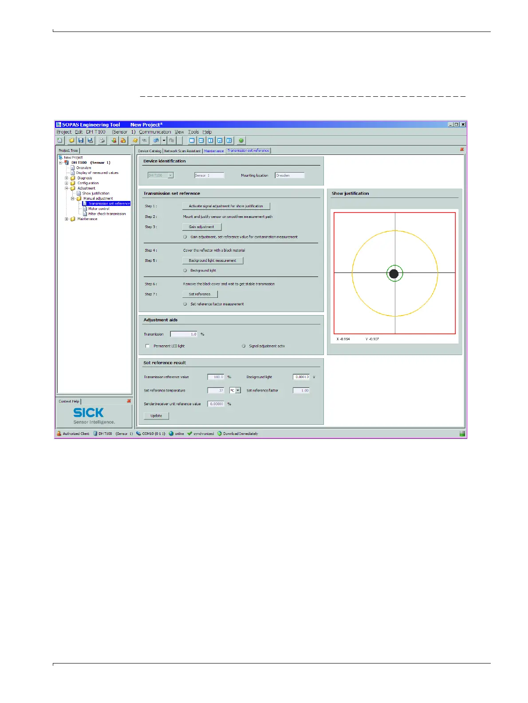Expand the Configuration folder in the tree
The image size is (528, 703).
pos(67,183)
